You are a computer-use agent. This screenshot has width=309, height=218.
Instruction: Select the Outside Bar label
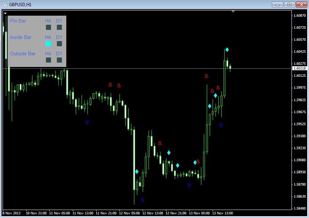23,53
